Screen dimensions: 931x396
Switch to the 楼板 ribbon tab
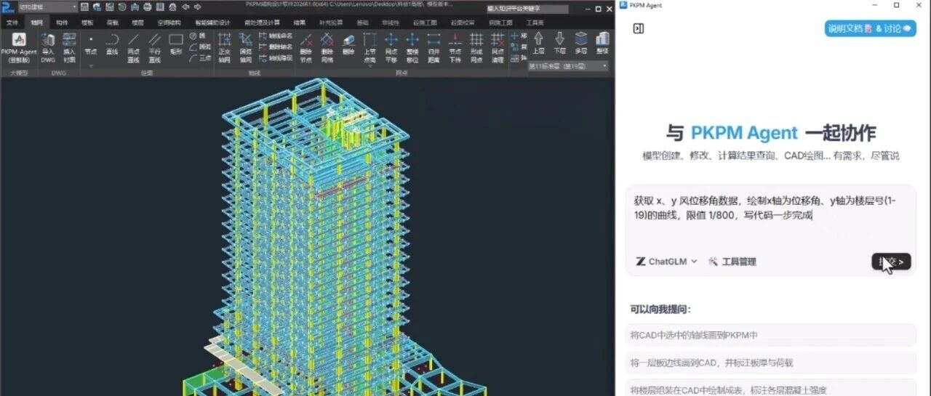pos(87,23)
